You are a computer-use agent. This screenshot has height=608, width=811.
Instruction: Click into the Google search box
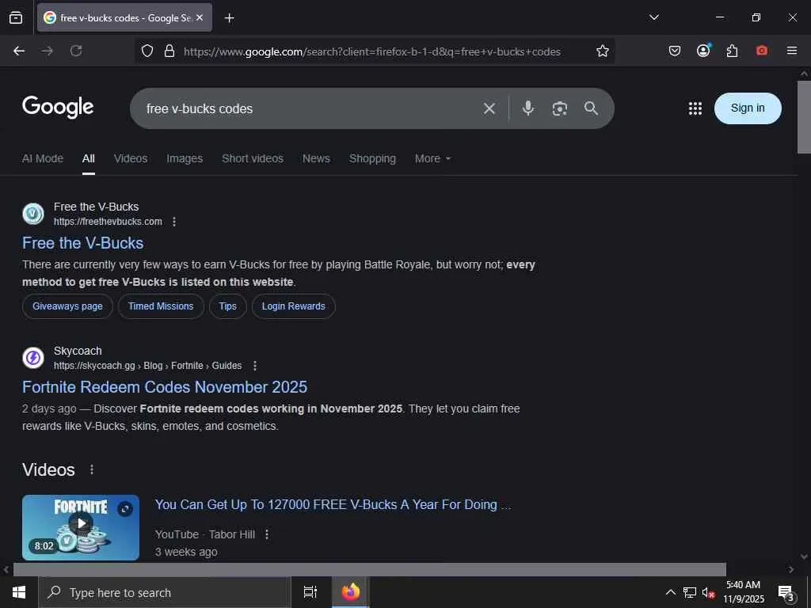[x=310, y=108]
